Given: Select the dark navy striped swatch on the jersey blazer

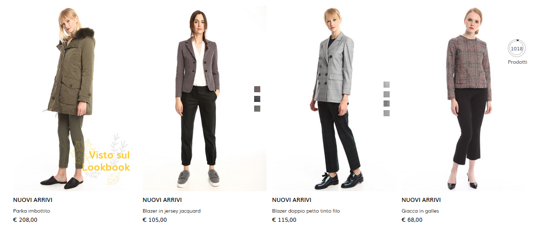Looking at the screenshot, I should [x=257, y=99].
